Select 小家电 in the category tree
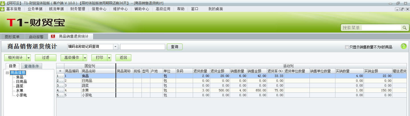 point(22,95)
